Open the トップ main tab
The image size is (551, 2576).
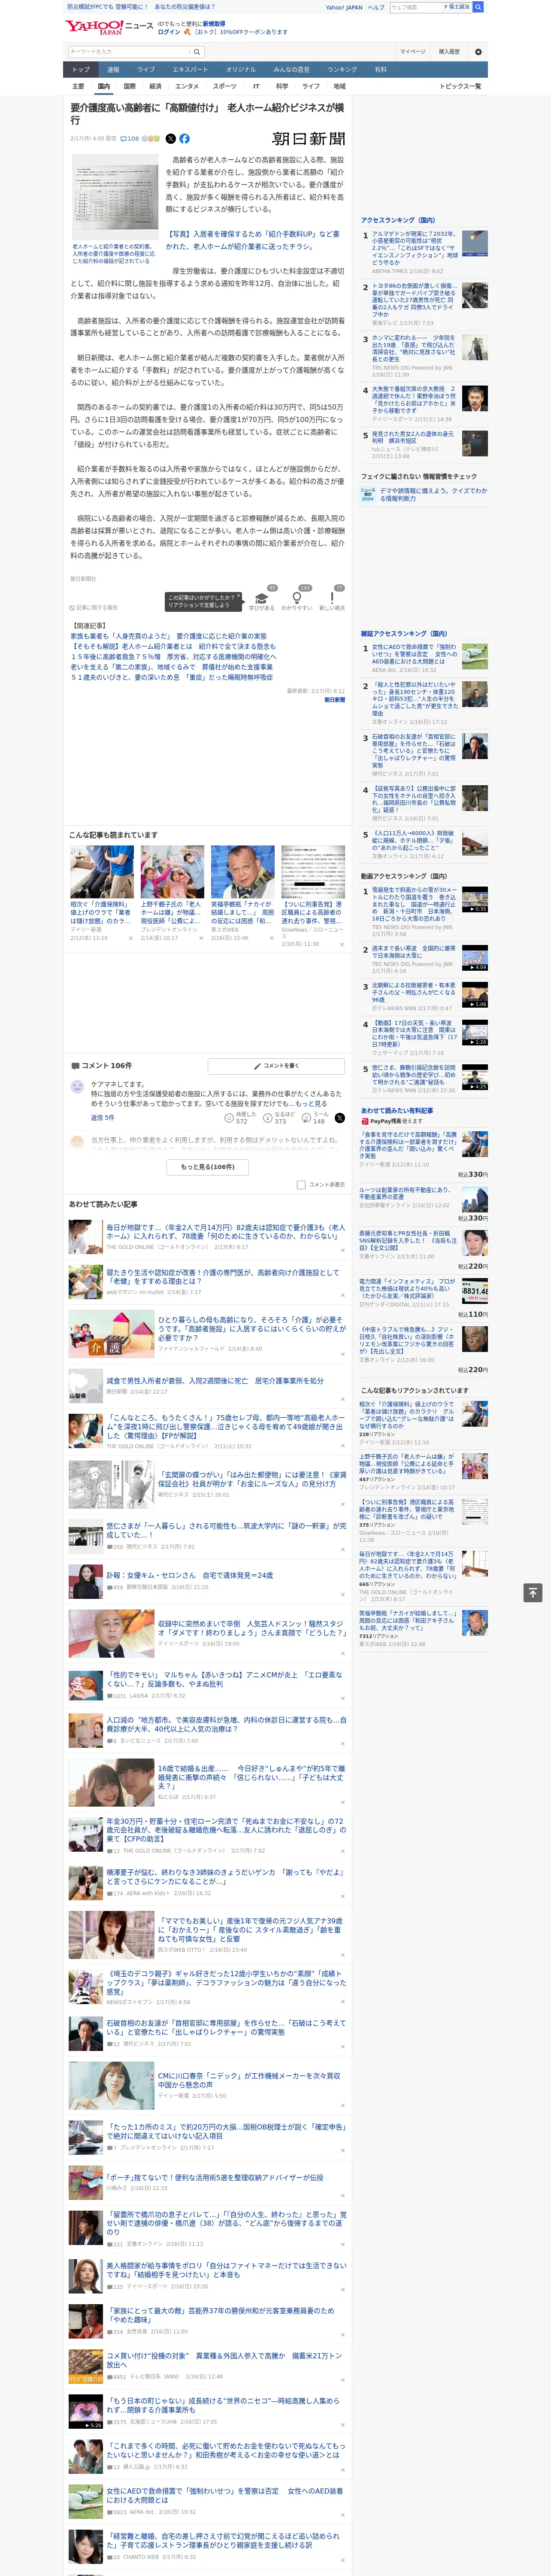pos(81,70)
